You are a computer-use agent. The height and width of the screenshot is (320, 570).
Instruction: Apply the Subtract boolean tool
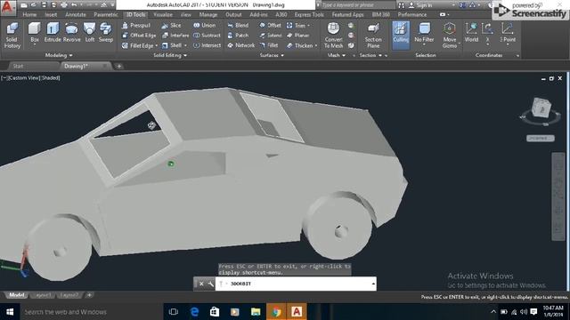click(x=207, y=36)
